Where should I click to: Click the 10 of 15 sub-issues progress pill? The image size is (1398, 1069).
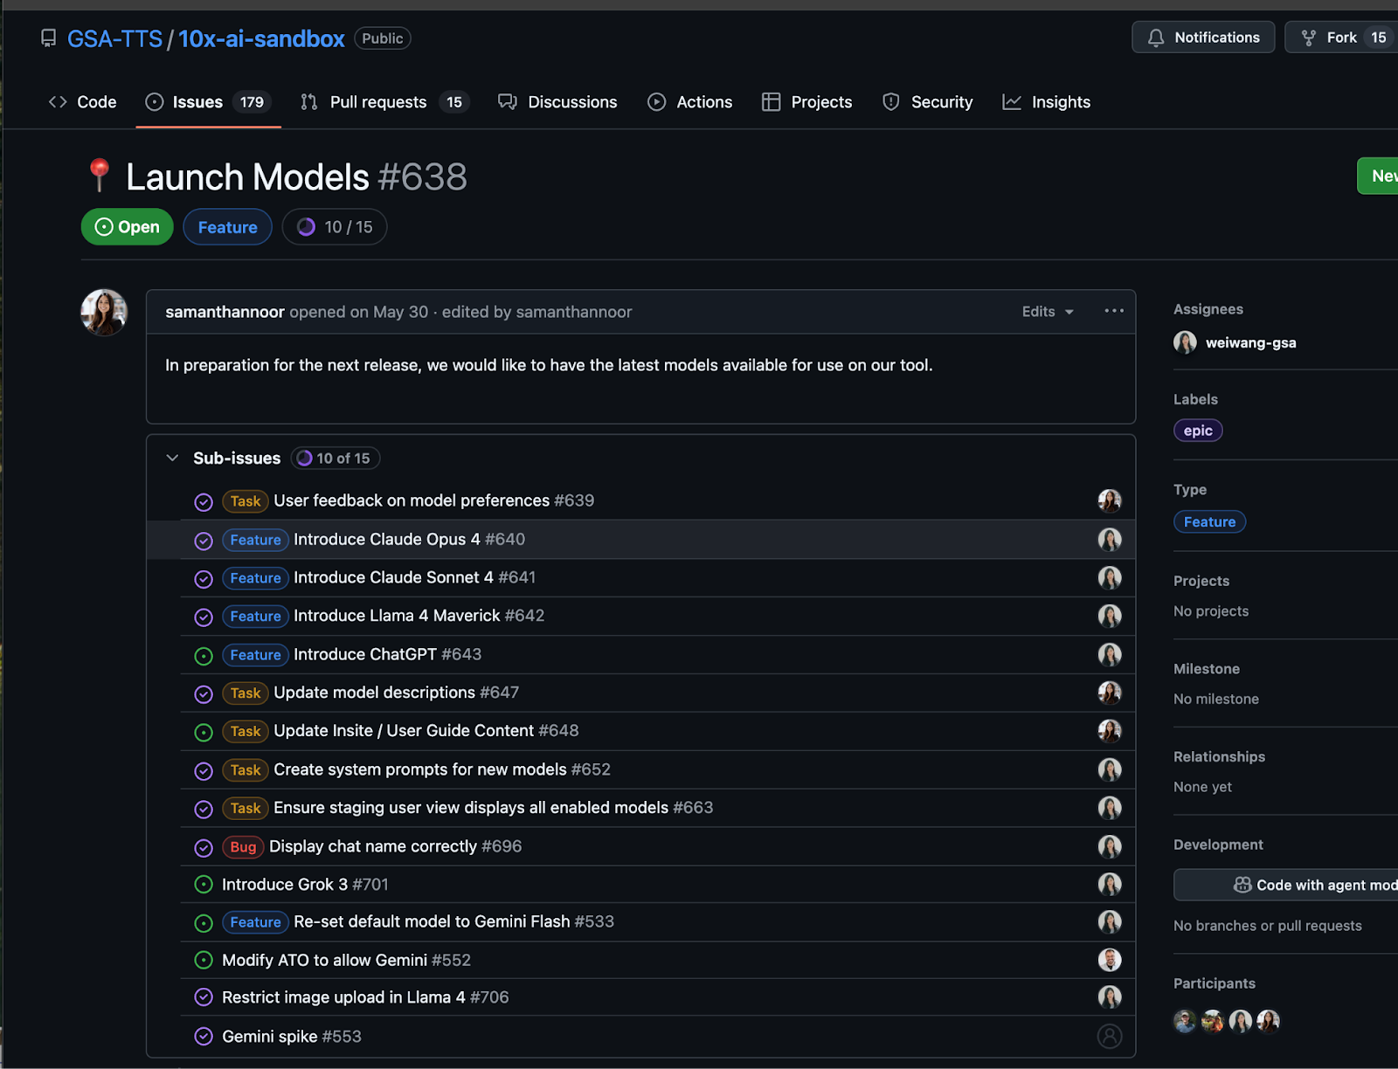[335, 459]
